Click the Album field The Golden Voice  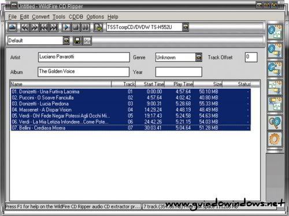coord(83,72)
